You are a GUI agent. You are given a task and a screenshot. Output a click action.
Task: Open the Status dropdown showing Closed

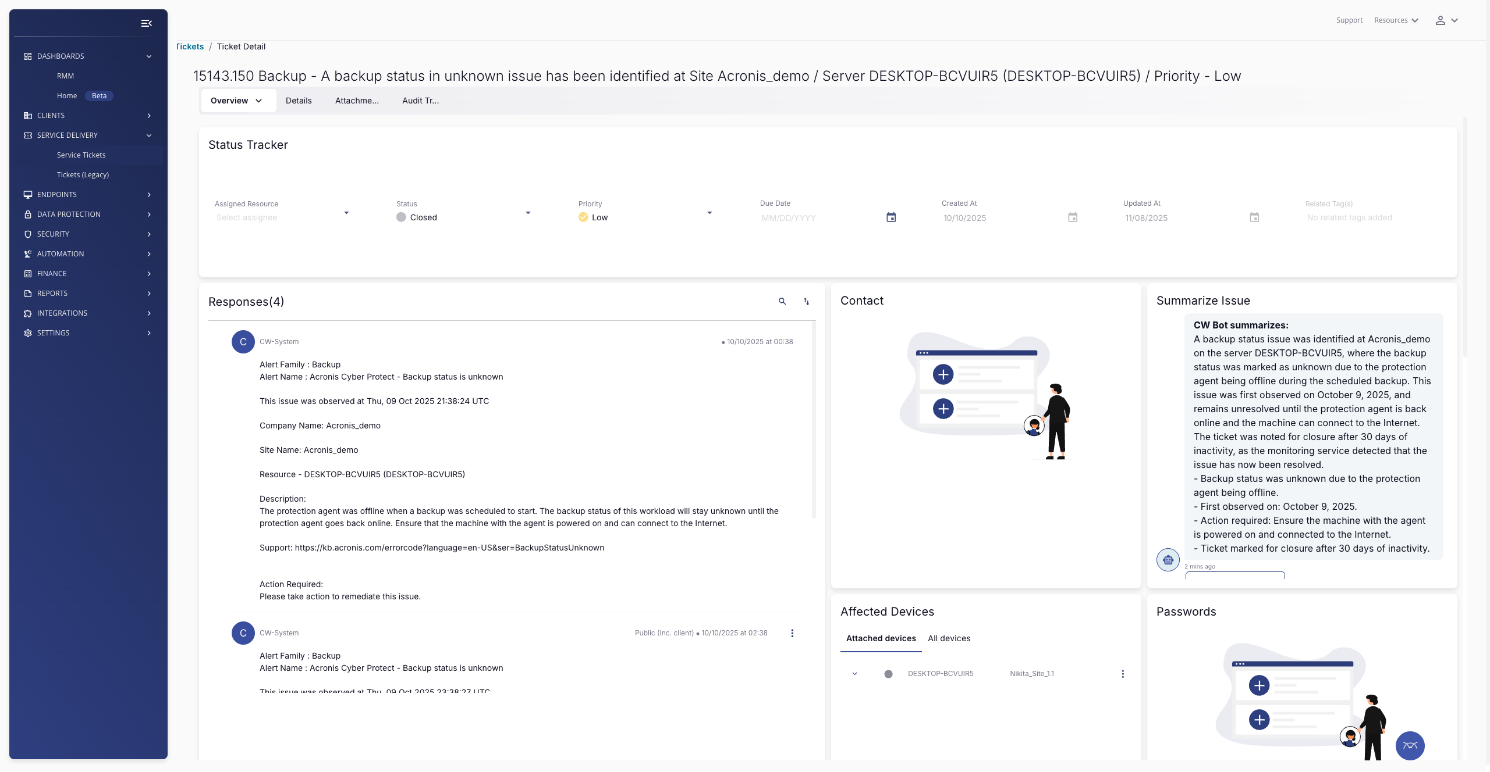tap(463, 217)
